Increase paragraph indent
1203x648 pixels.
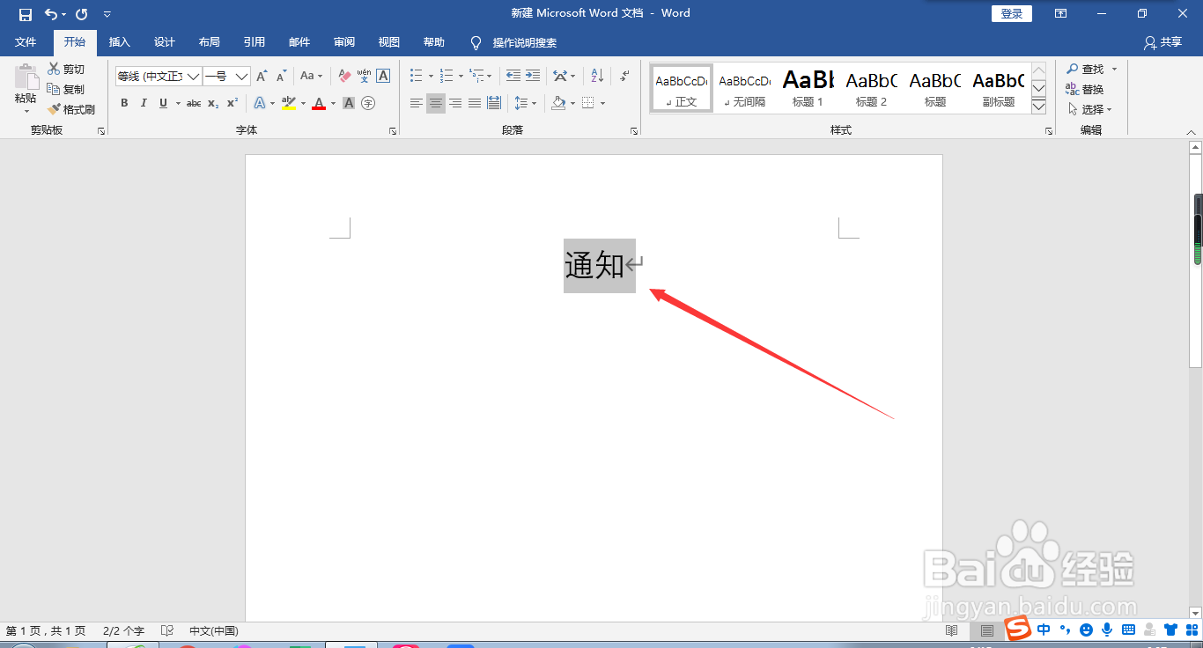[533, 77]
